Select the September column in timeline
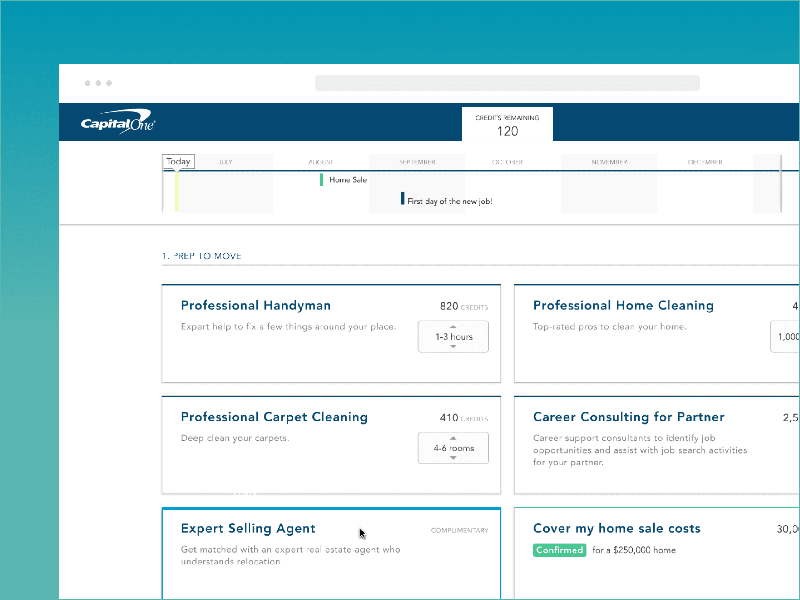The image size is (800, 600). pos(417,162)
